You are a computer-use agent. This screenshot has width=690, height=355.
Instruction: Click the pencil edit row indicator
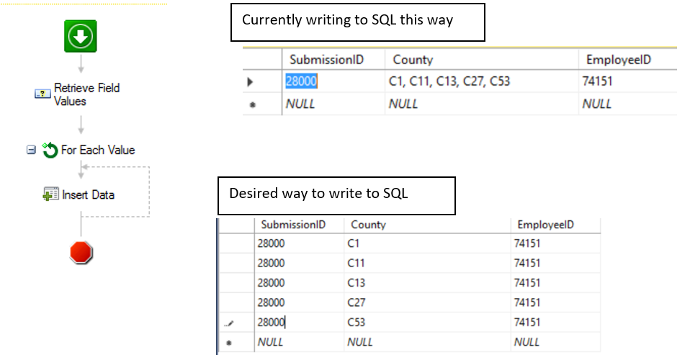click(229, 323)
